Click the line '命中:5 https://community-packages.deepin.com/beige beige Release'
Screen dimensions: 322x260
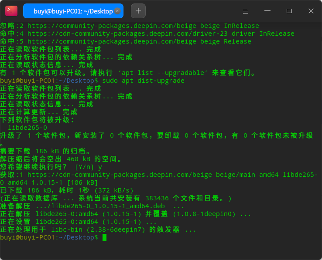click(x=126, y=41)
